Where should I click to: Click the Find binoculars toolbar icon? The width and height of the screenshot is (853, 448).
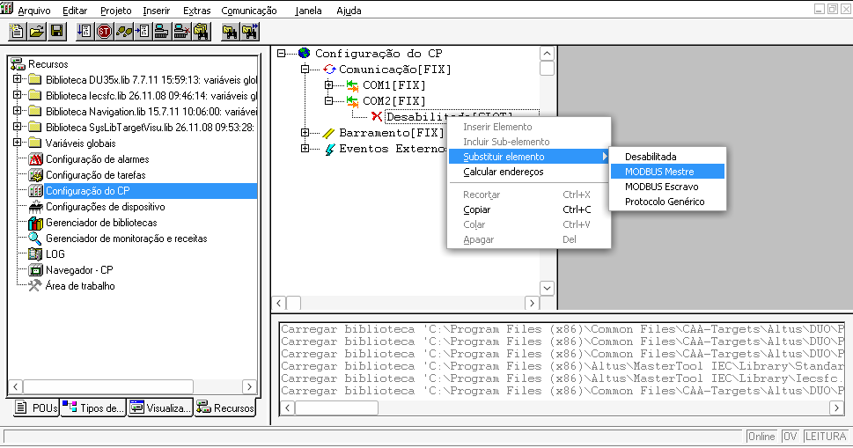click(x=230, y=32)
